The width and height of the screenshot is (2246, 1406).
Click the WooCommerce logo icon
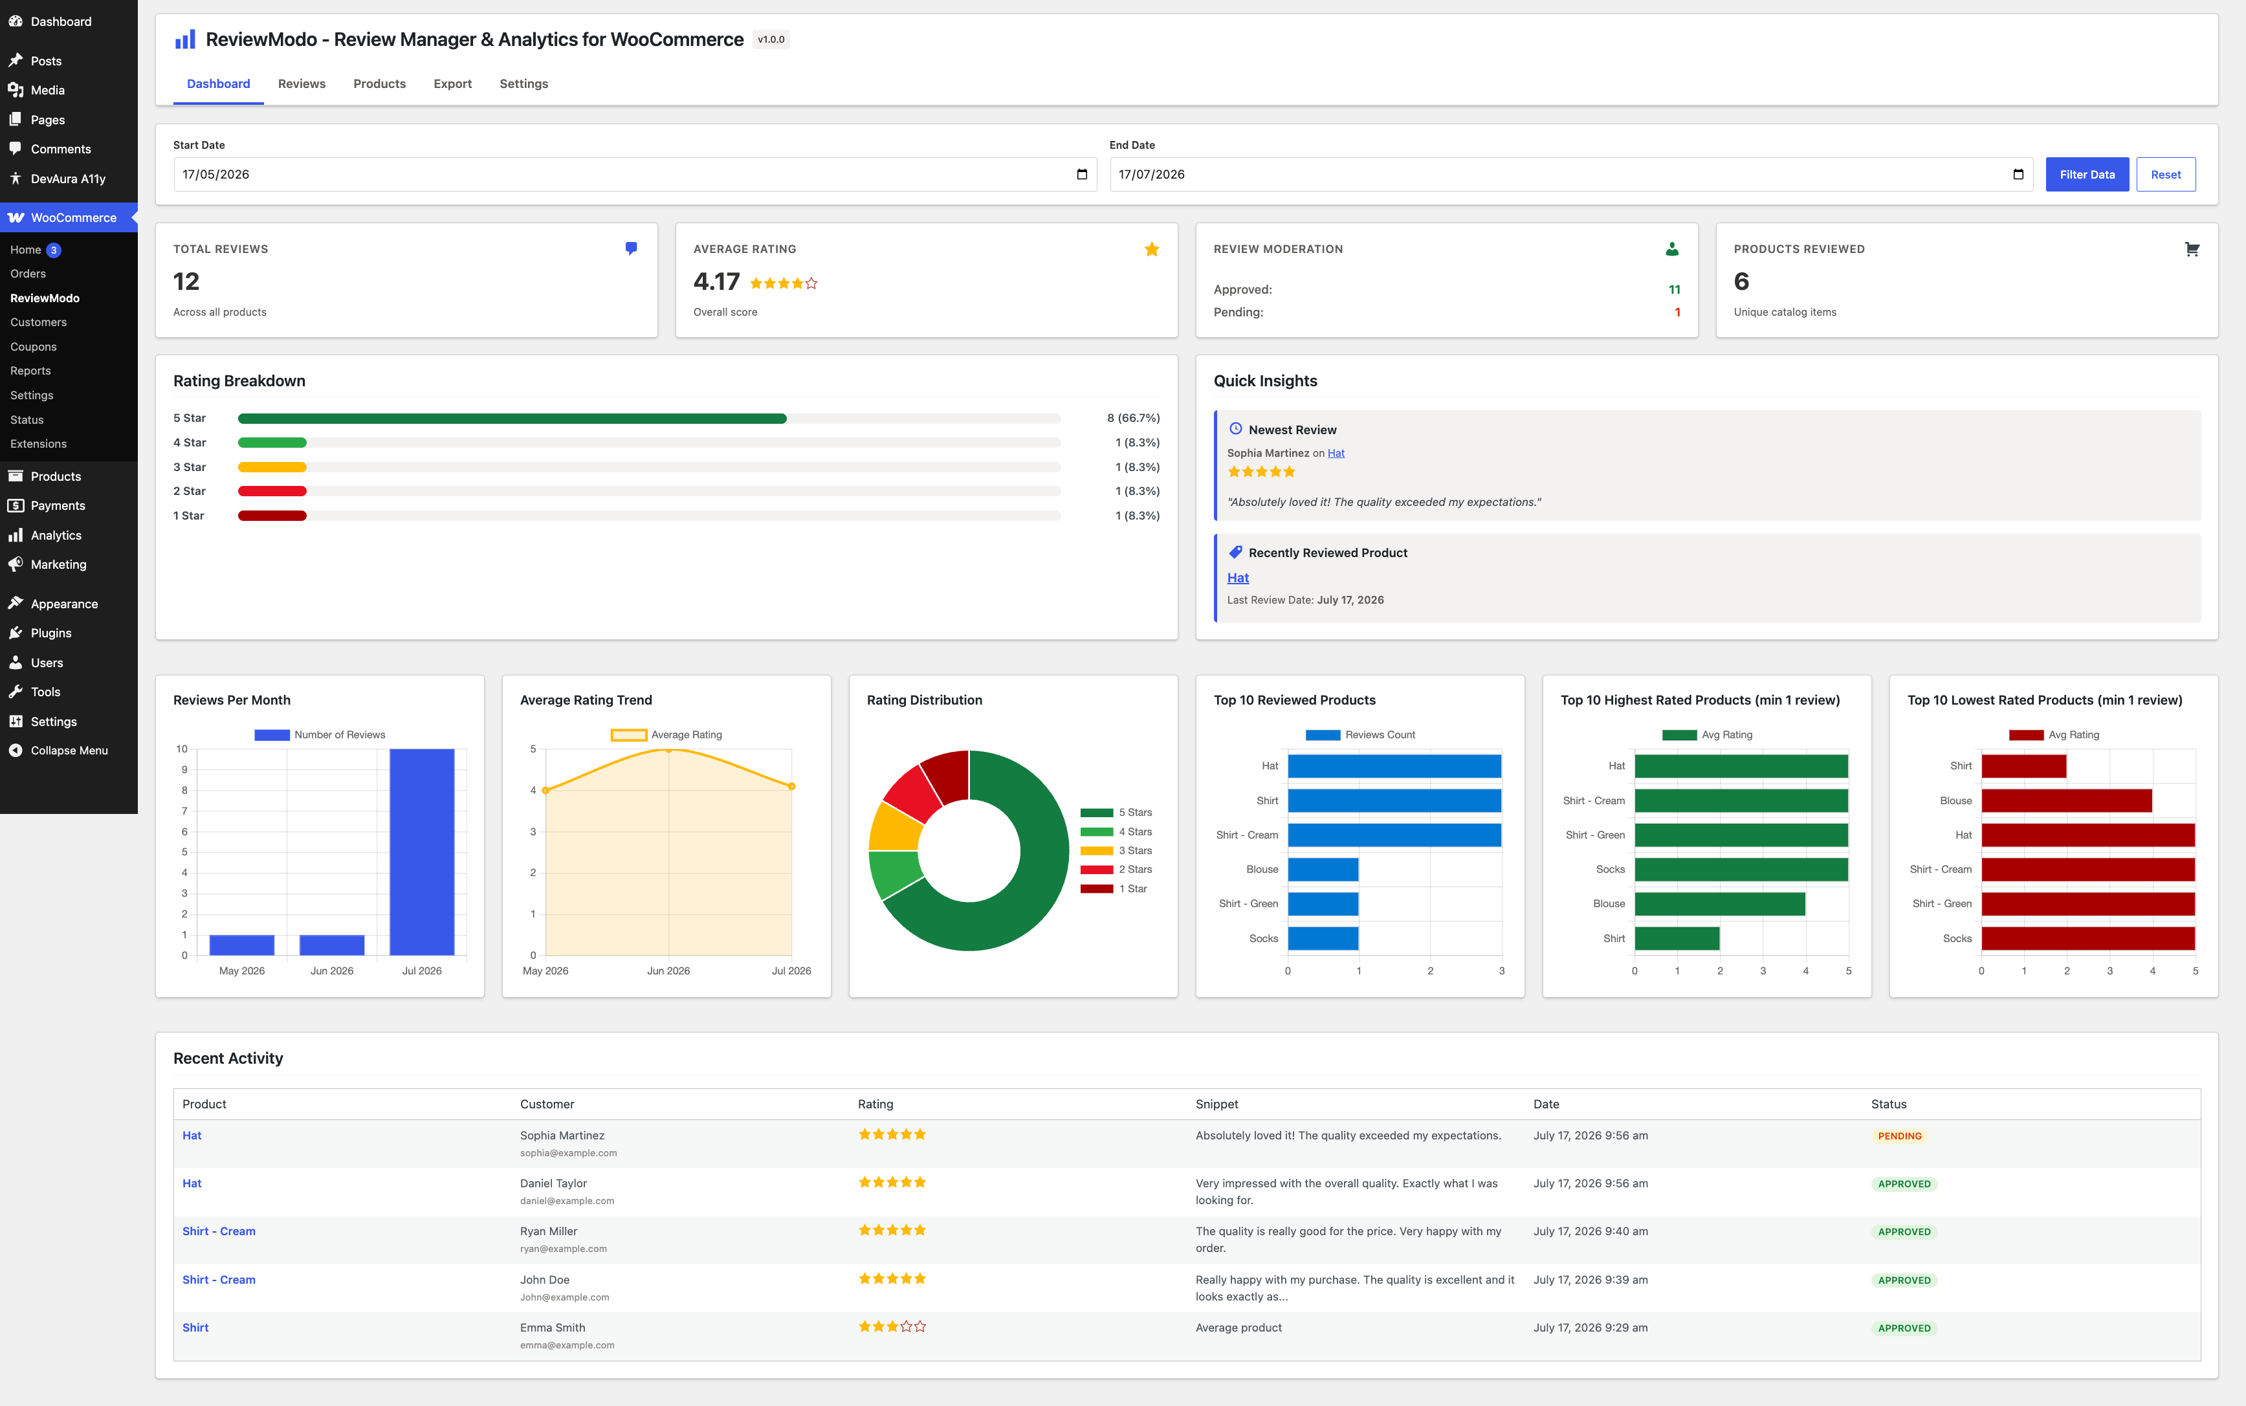(x=16, y=217)
